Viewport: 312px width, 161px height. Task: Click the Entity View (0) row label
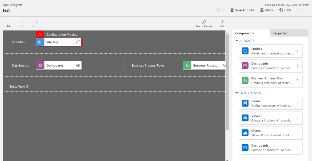point(19,86)
